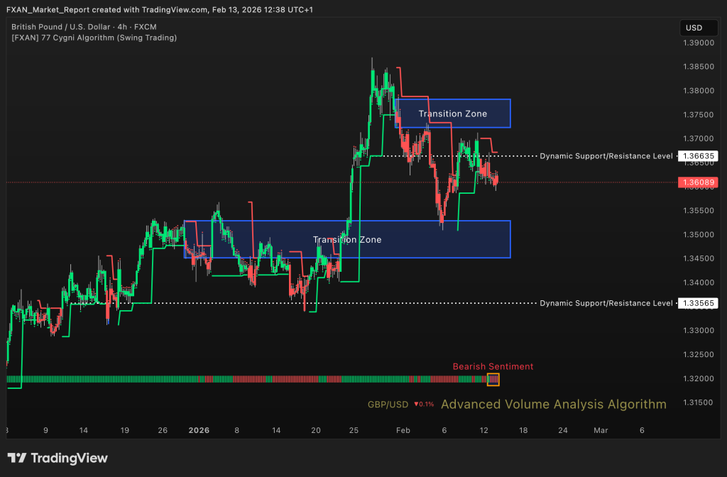Click the TradingView logo
Screen dimensions: 727x477
[58, 458]
